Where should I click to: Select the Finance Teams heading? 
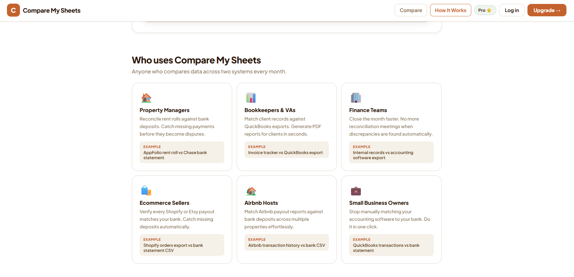click(368, 110)
